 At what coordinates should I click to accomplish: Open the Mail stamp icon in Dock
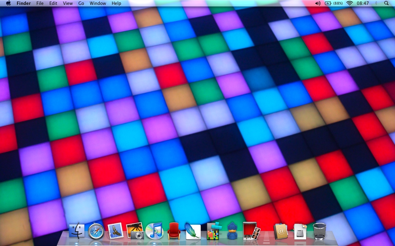(115, 231)
